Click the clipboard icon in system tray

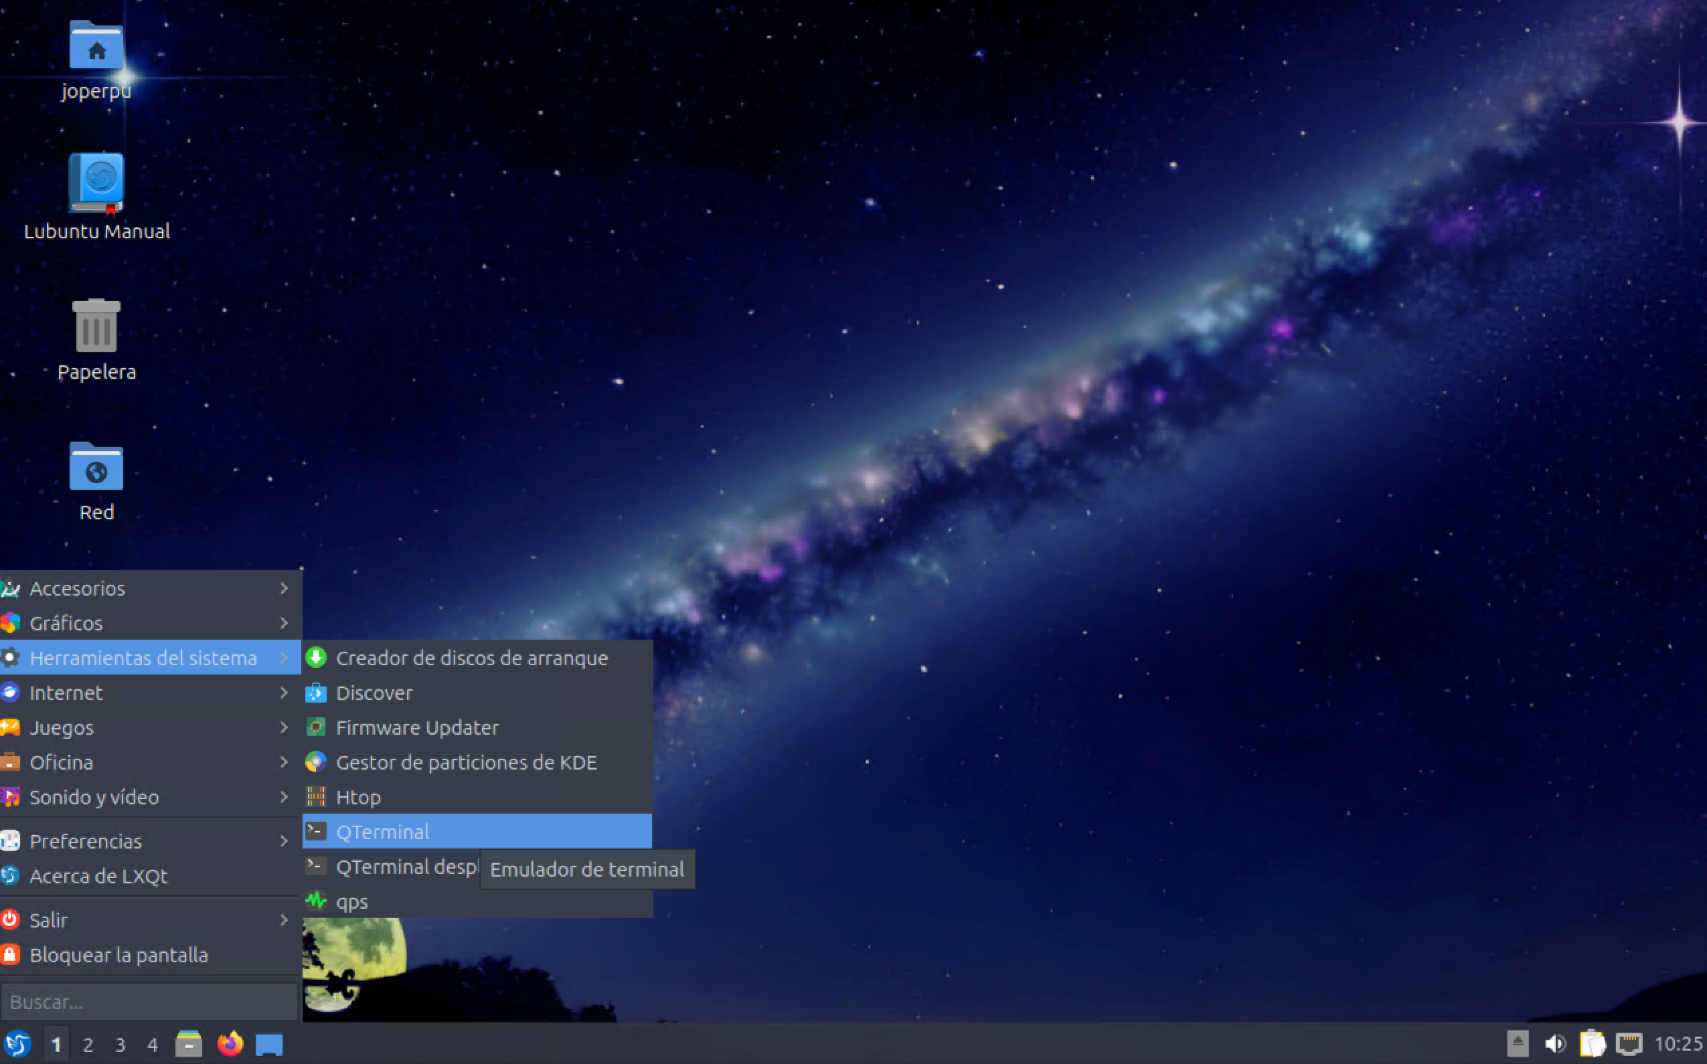click(x=1593, y=1044)
